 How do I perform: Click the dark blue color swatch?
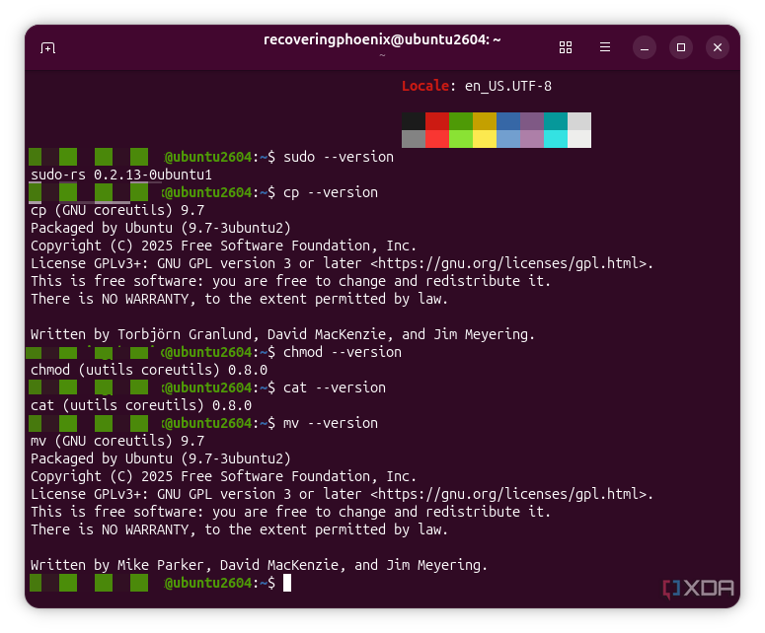(x=508, y=121)
